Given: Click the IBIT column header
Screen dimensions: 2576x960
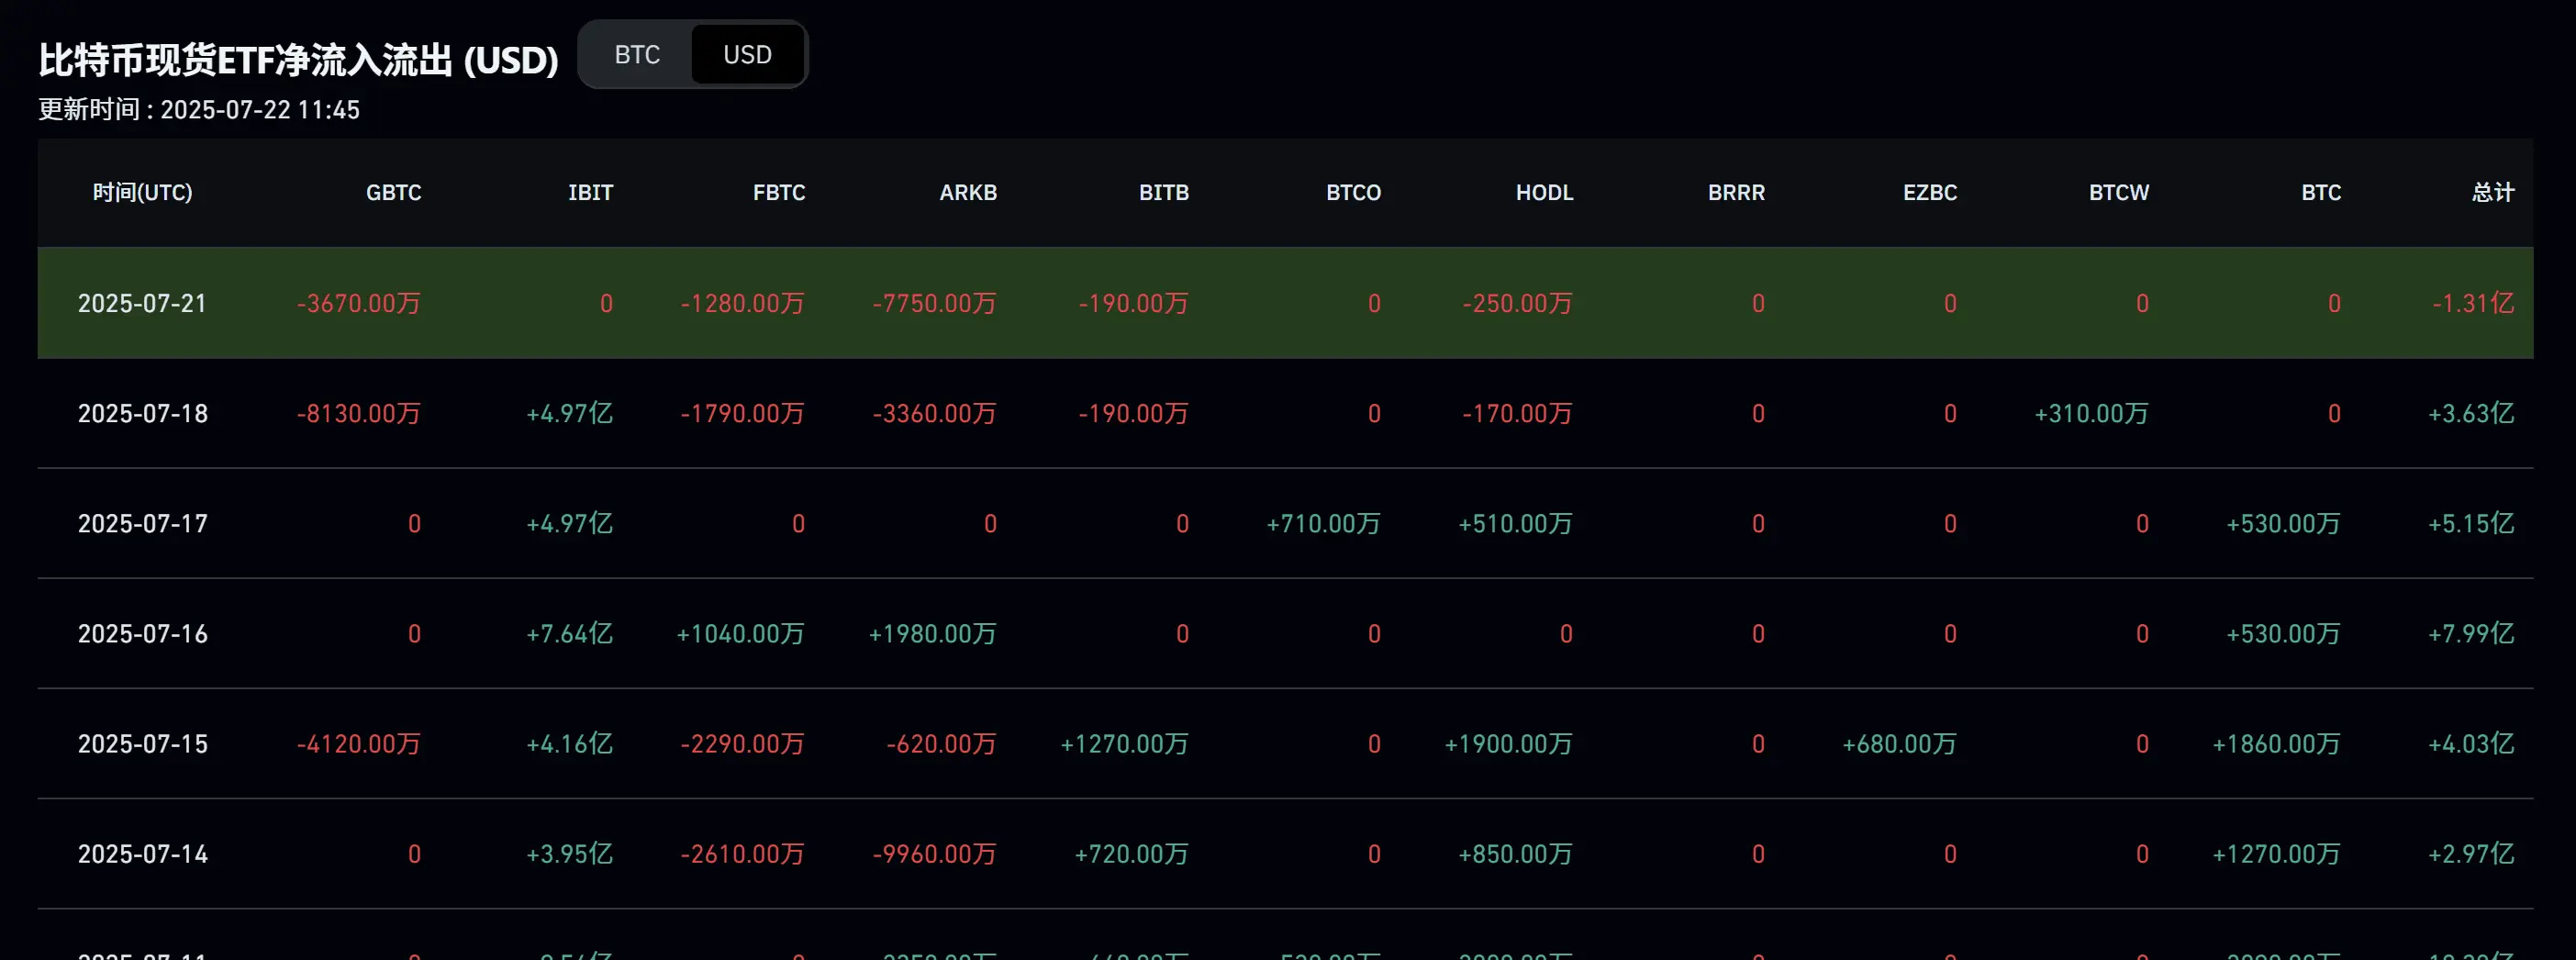Looking at the screenshot, I should (590, 192).
